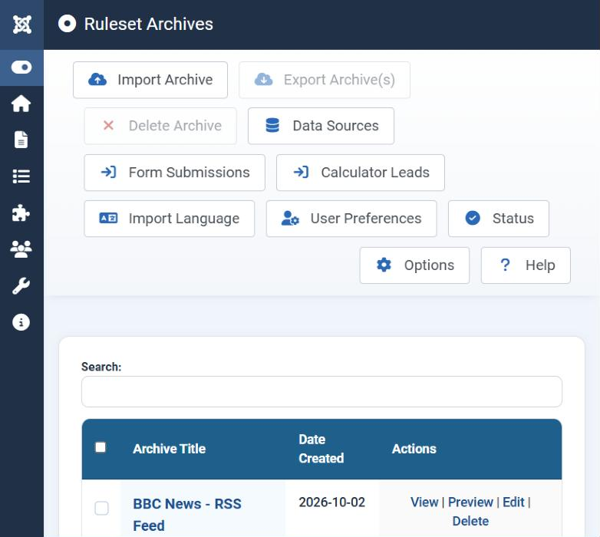Open Calculator Leads

coord(361,173)
